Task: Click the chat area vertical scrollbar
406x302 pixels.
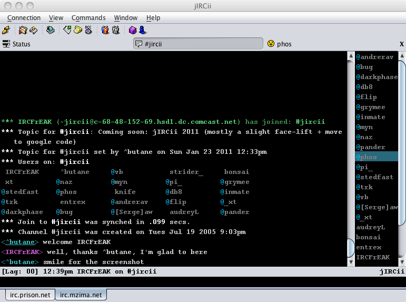Action: (351, 158)
